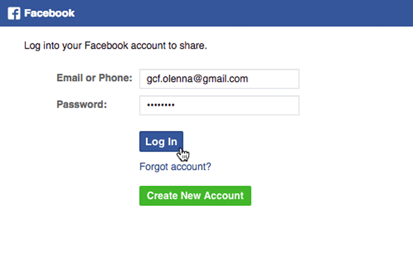Start account recovery via Forgot account
The width and height of the screenshot is (413, 263).
175,166
